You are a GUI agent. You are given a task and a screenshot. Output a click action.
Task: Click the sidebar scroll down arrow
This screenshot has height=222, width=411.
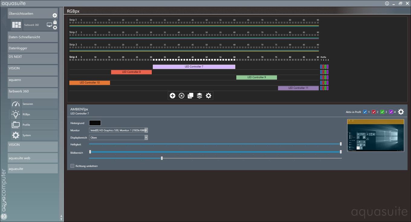(61, 219)
